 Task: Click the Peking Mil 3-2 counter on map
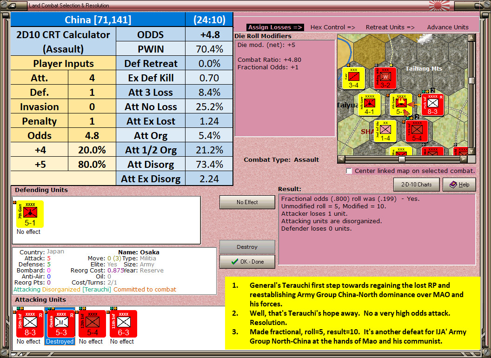pyautogui.click(x=385, y=78)
